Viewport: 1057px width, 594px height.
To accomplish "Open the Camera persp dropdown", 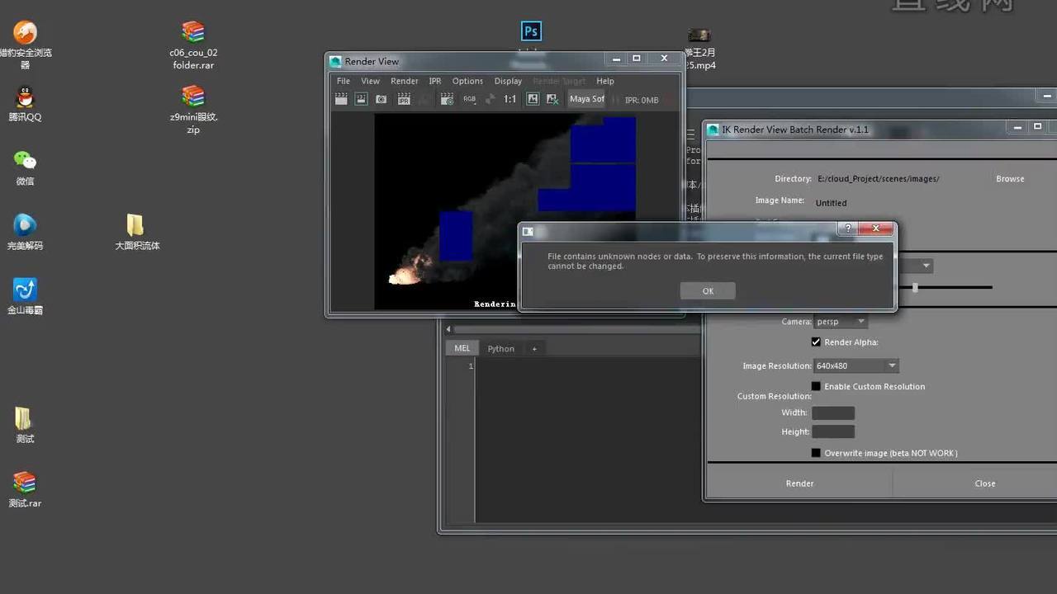I will click(x=840, y=322).
